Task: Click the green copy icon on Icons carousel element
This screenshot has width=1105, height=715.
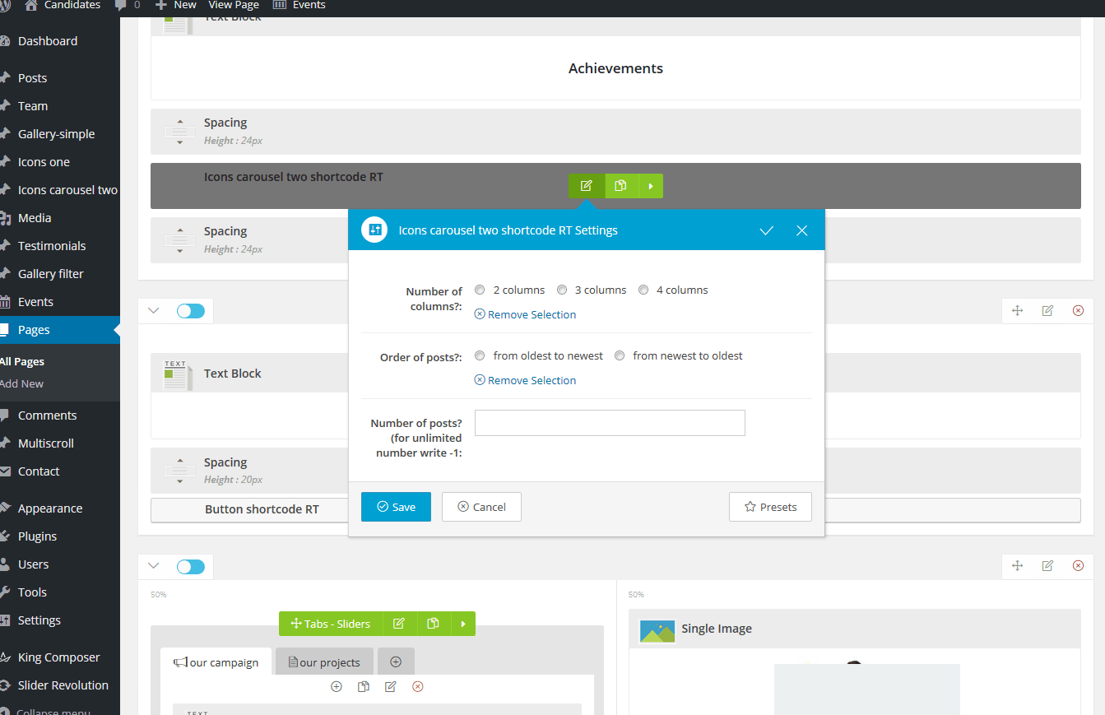Action: (621, 186)
